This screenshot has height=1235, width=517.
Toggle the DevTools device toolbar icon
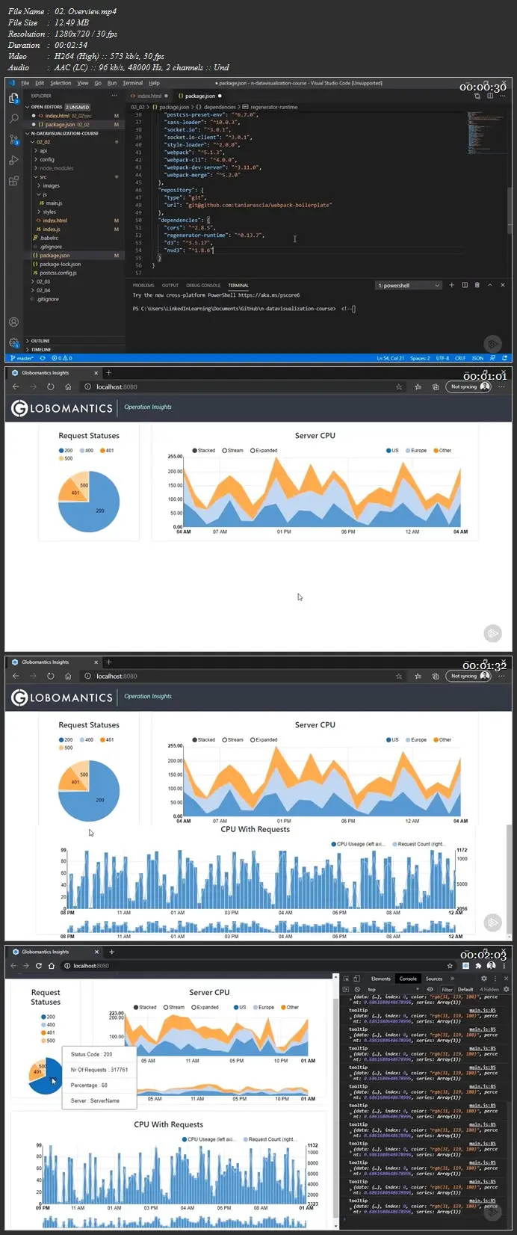click(357, 978)
